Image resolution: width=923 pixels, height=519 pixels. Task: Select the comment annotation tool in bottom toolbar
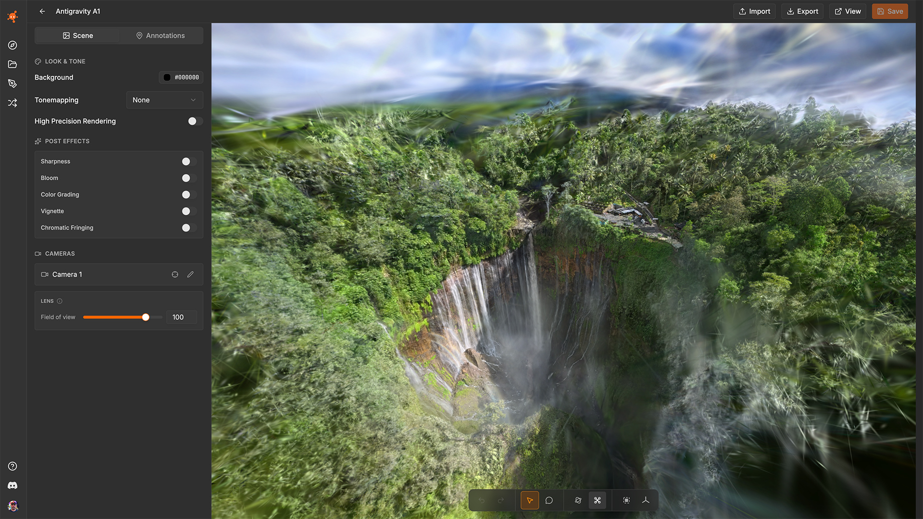(549, 500)
